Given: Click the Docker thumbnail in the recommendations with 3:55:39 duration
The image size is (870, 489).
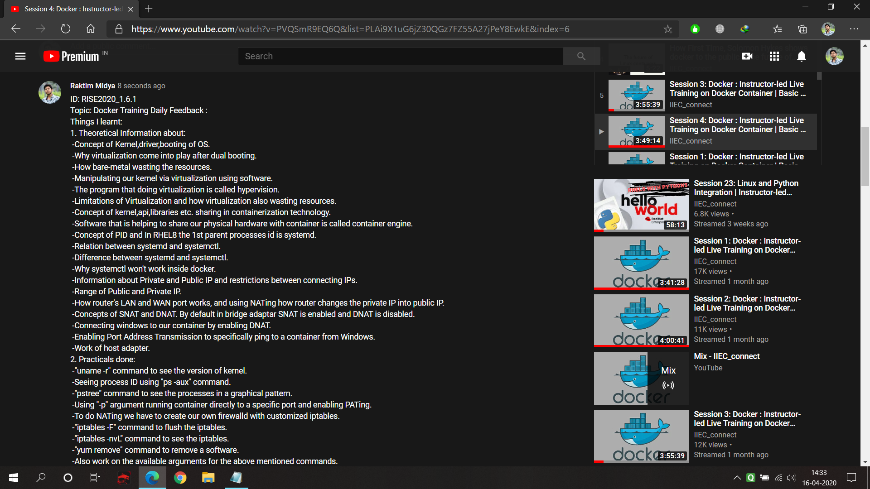Looking at the screenshot, I should click(641, 436).
